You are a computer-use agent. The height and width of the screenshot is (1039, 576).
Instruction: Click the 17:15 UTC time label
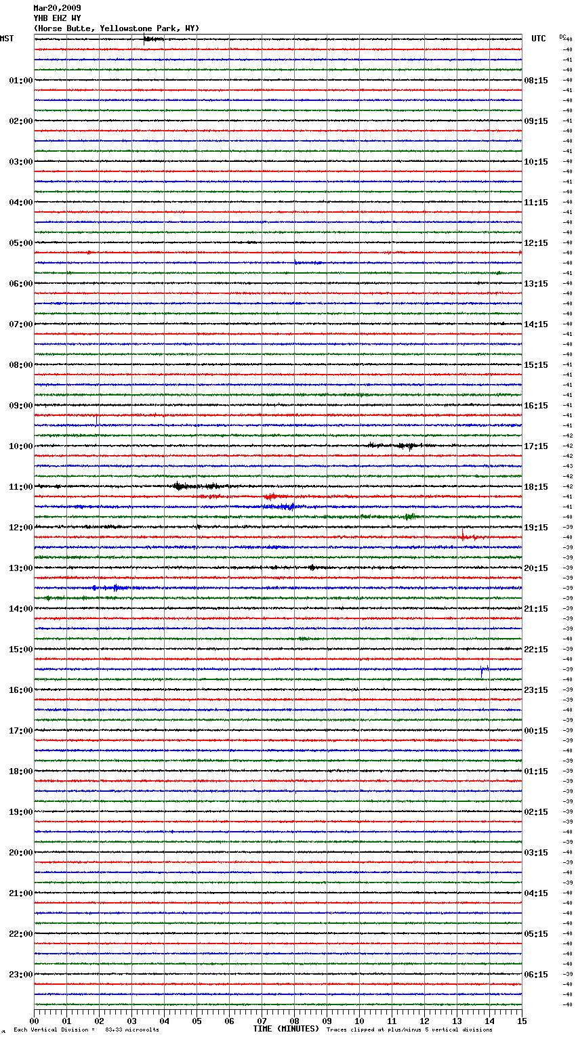click(536, 446)
